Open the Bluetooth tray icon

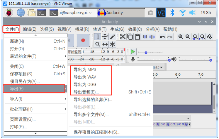click(173, 13)
